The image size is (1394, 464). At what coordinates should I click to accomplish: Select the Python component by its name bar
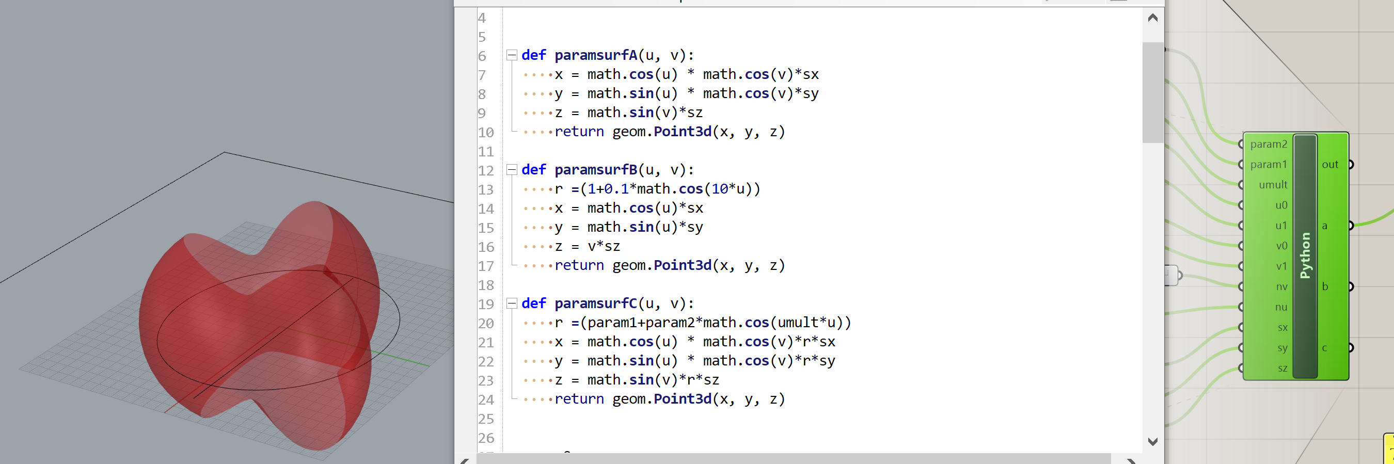click(x=1305, y=256)
